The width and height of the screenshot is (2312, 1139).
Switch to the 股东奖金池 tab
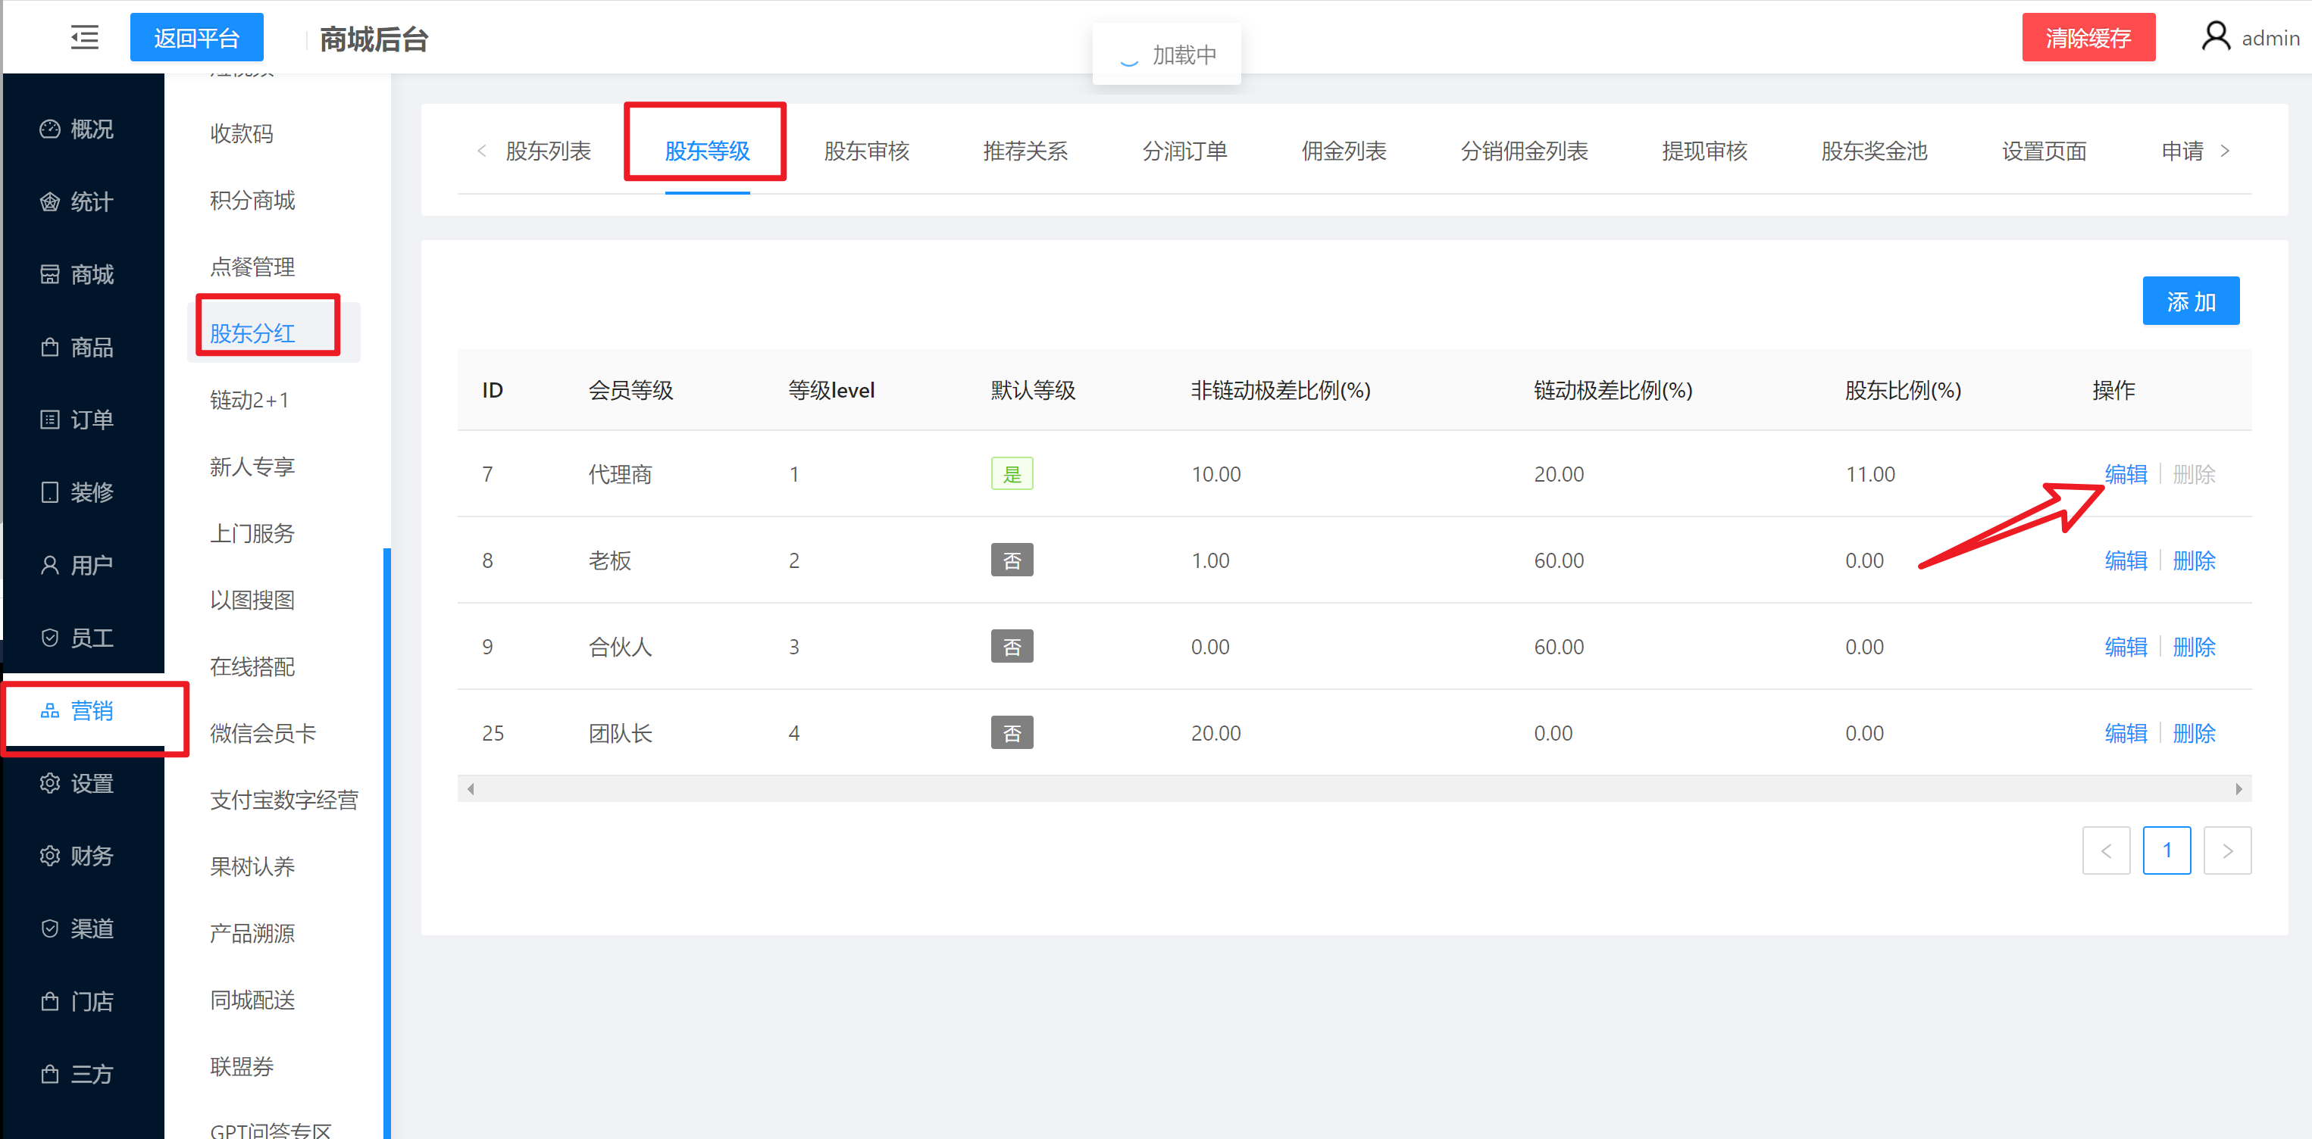click(x=1875, y=151)
